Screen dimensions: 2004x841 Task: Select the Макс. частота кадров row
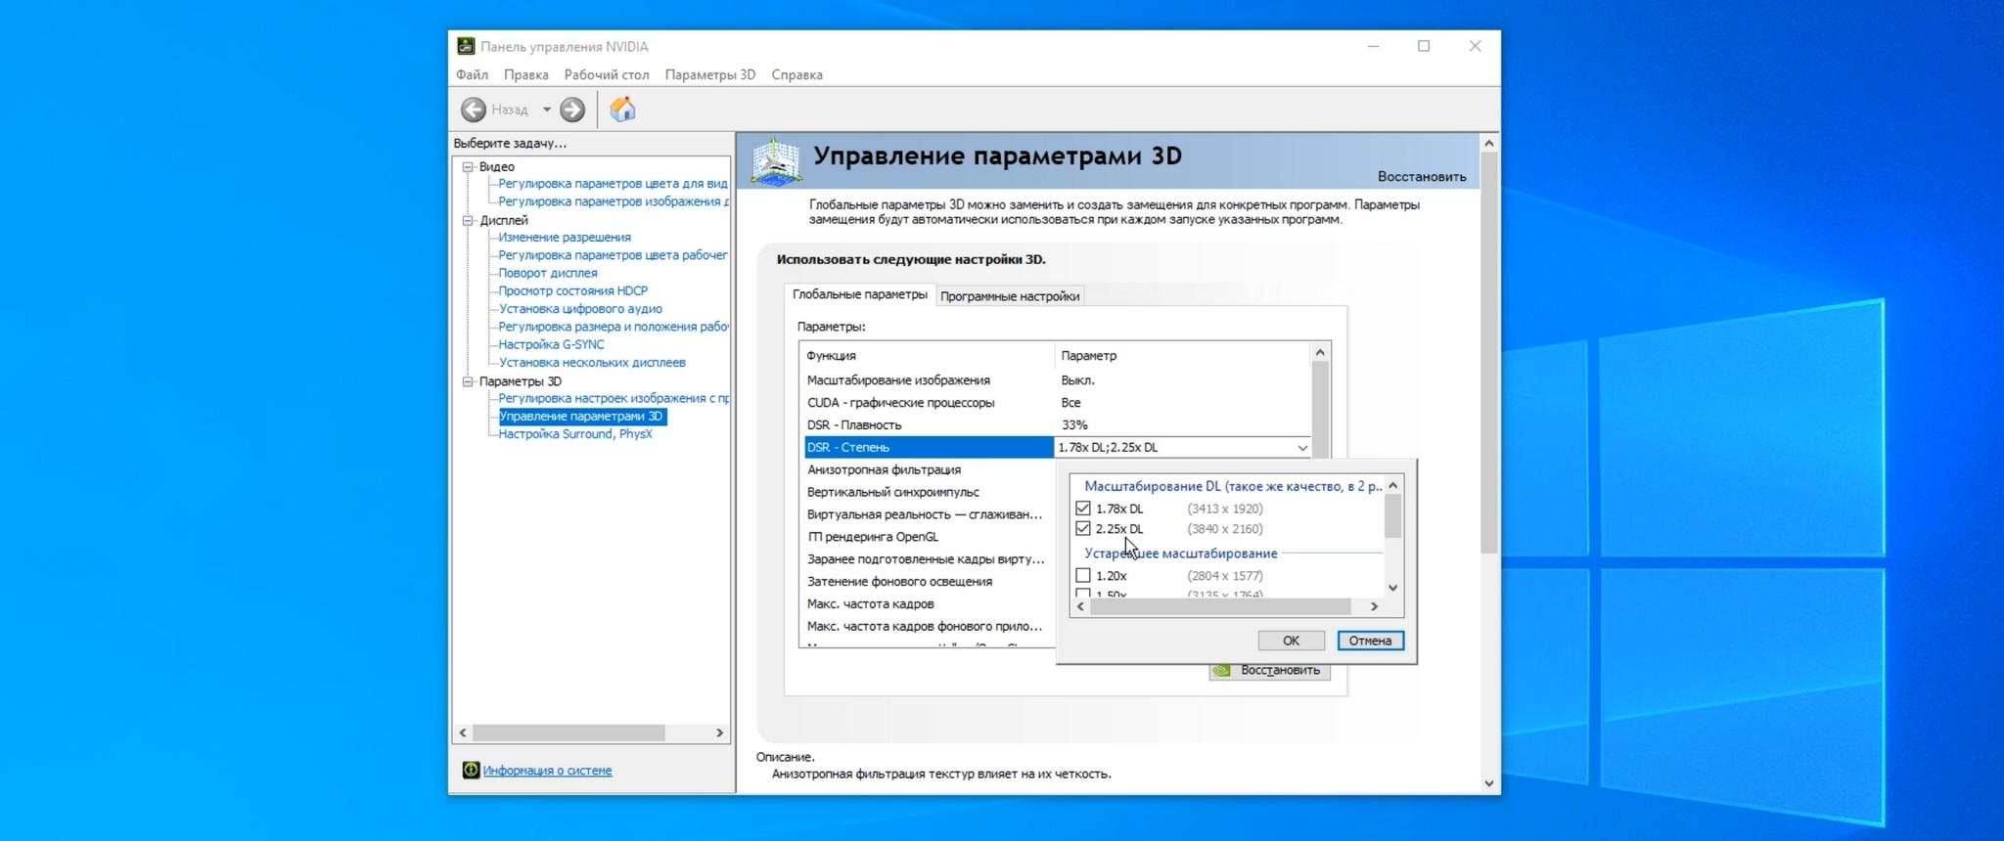(x=929, y=604)
